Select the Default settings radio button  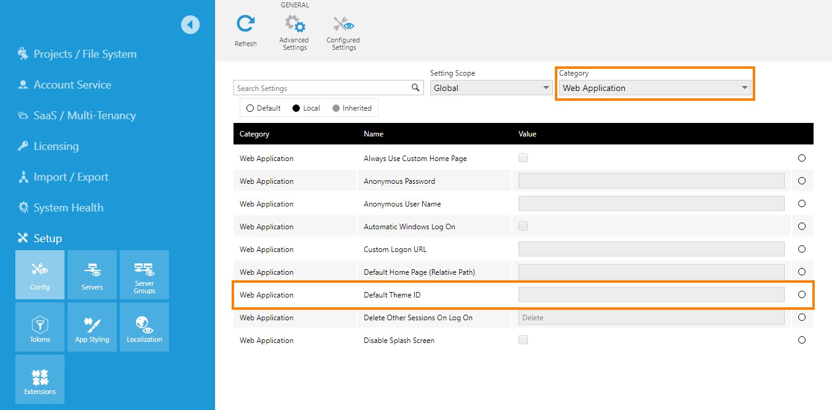(x=250, y=108)
